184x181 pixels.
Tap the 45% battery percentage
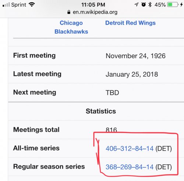pyautogui.click(x=160, y=5)
